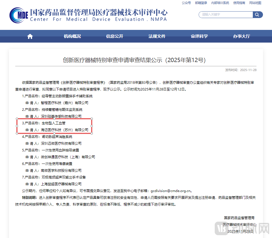
Task: Select product 4 肾动脉超声消融系统
Action: pos(57,136)
